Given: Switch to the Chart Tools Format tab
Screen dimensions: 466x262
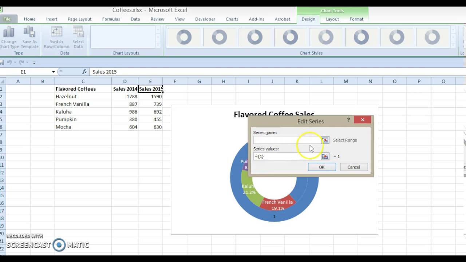Looking at the screenshot, I should coord(356,19).
